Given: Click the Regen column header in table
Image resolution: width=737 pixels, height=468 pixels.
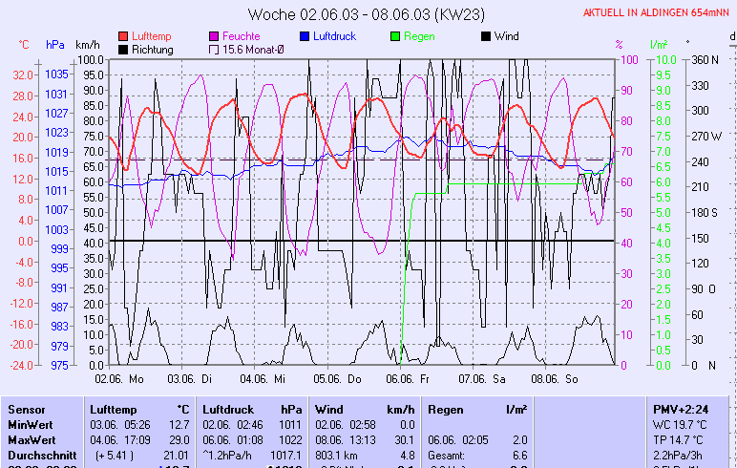Looking at the screenshot, I should pyautogui.click(x=445, y=409).
